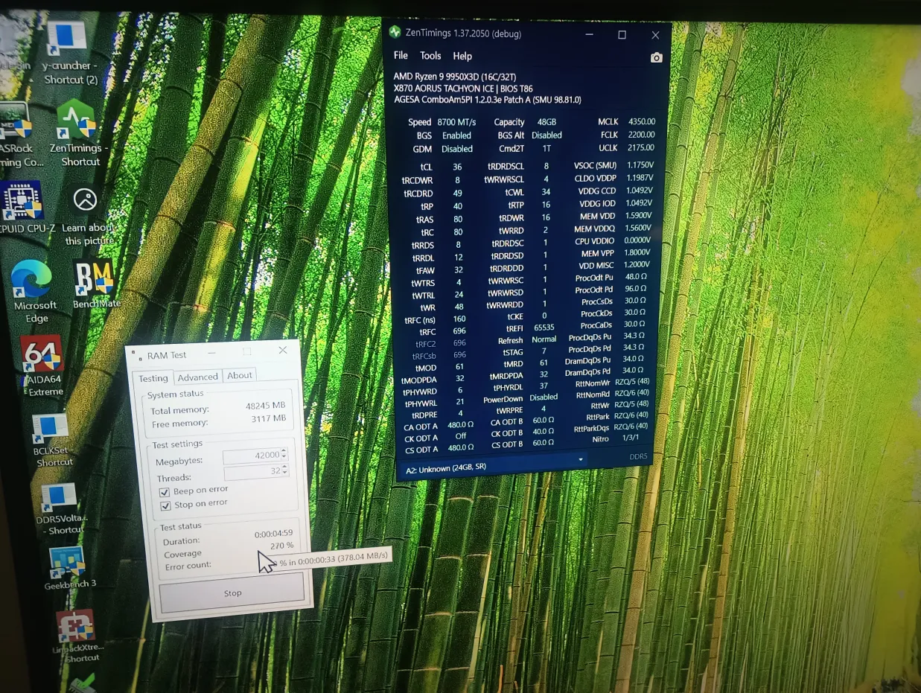Click AMD Ryzen 9 9950X3D processor text

point(455,77)
